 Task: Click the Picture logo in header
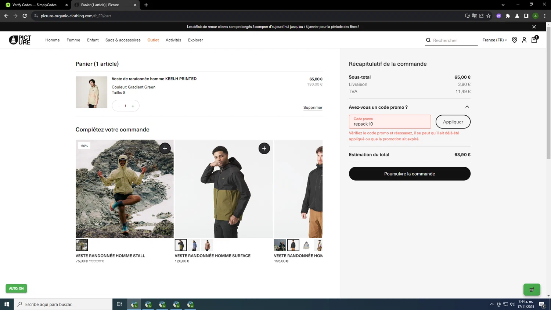[20, 40]
